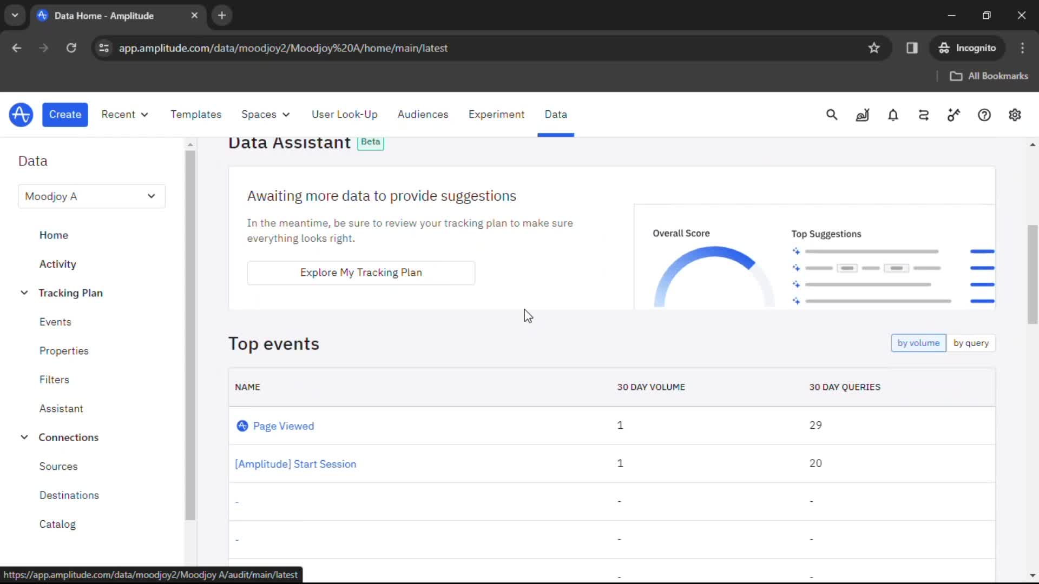Open Events under Tracking Plan
This screenshot has height=584, width=1039.
click(55, 322)
